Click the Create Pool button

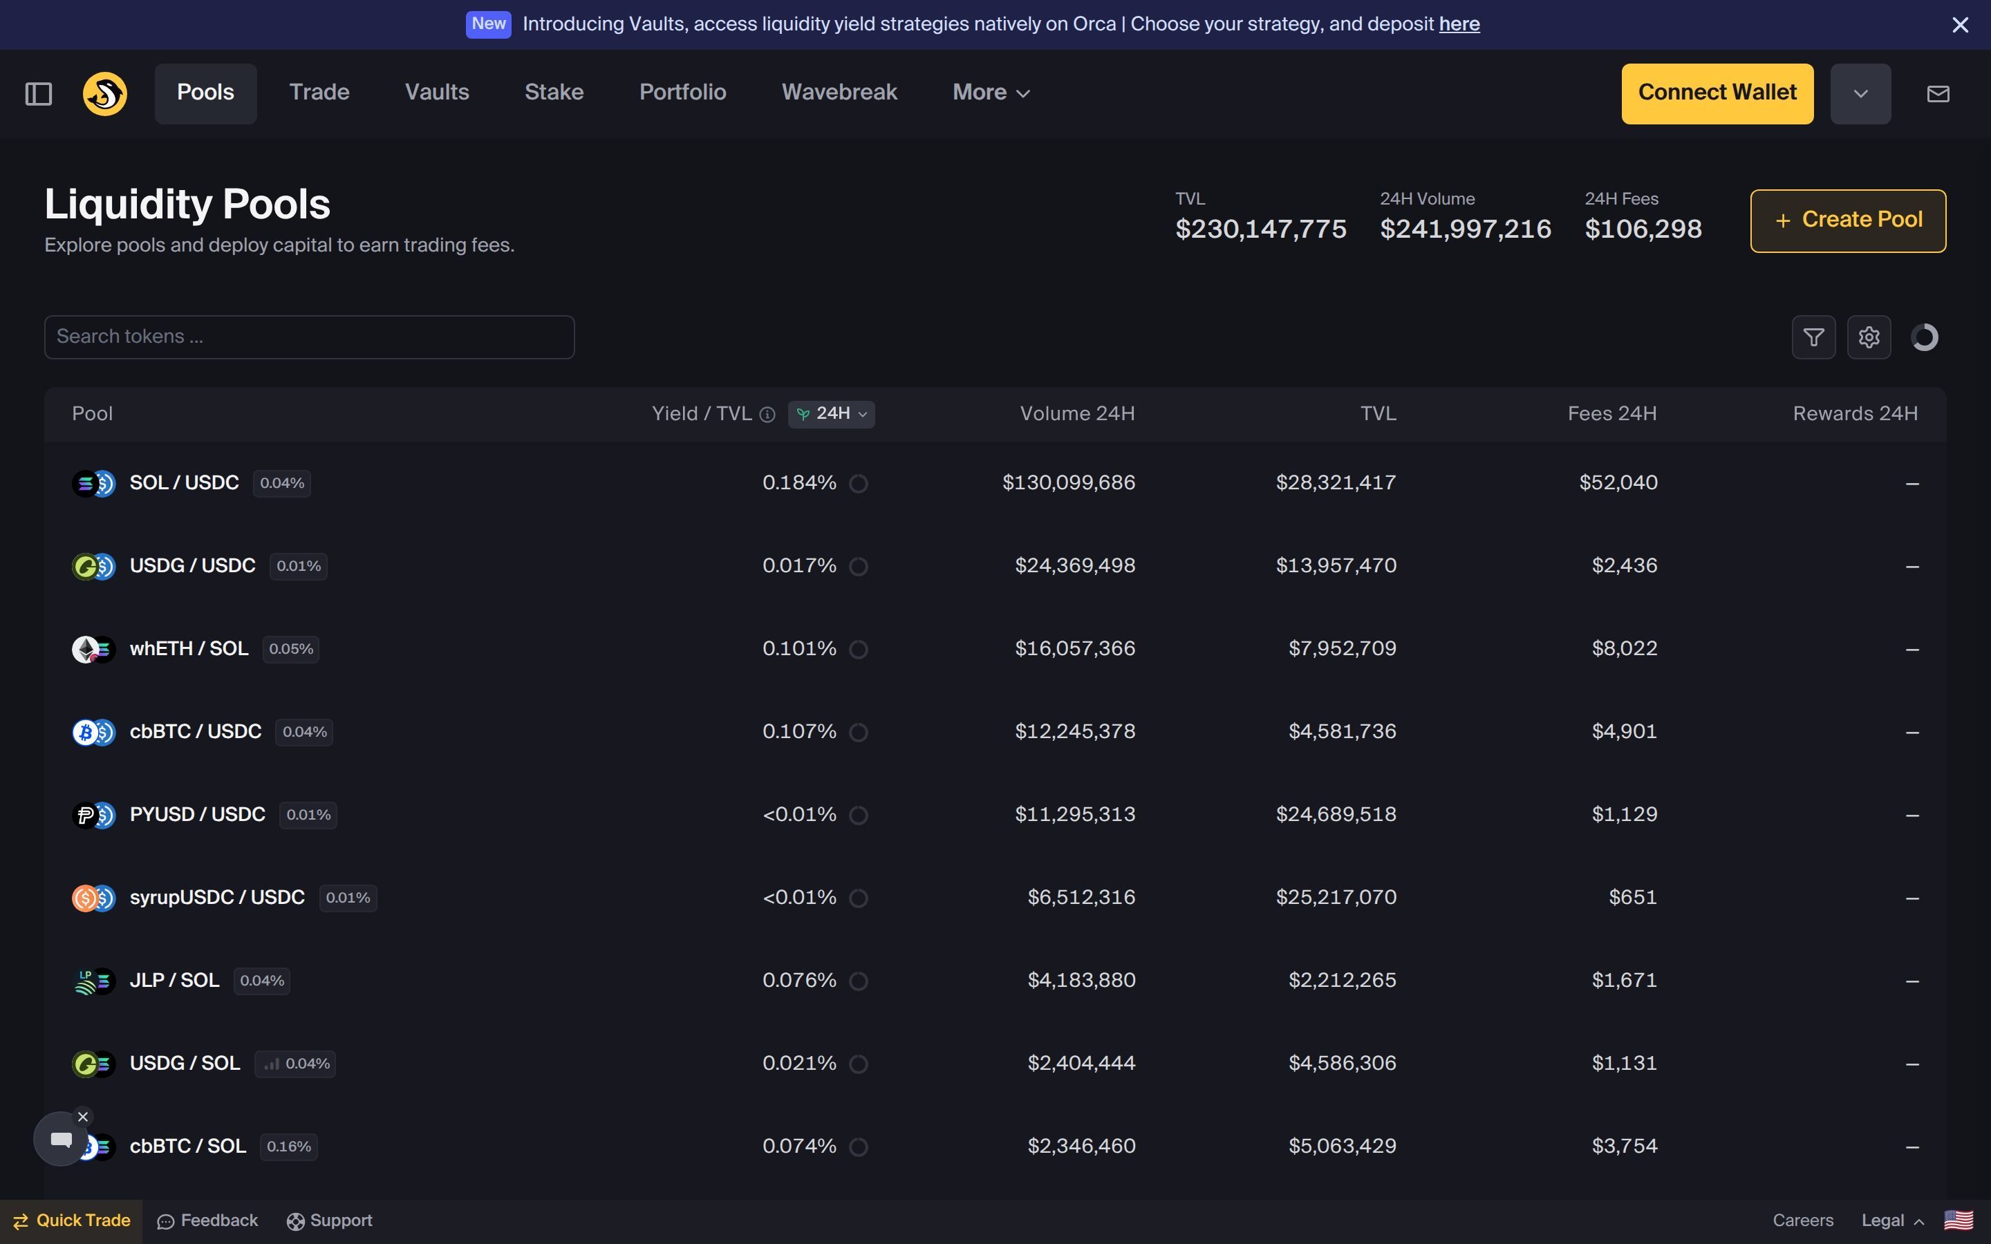[x=1847, y=220]
